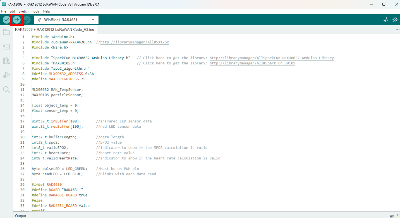Click 'byte readLED = LED_BLUE;' code
Image resolution: width=400 pixels, height=218 pixels.
click(x=57, y=174)
